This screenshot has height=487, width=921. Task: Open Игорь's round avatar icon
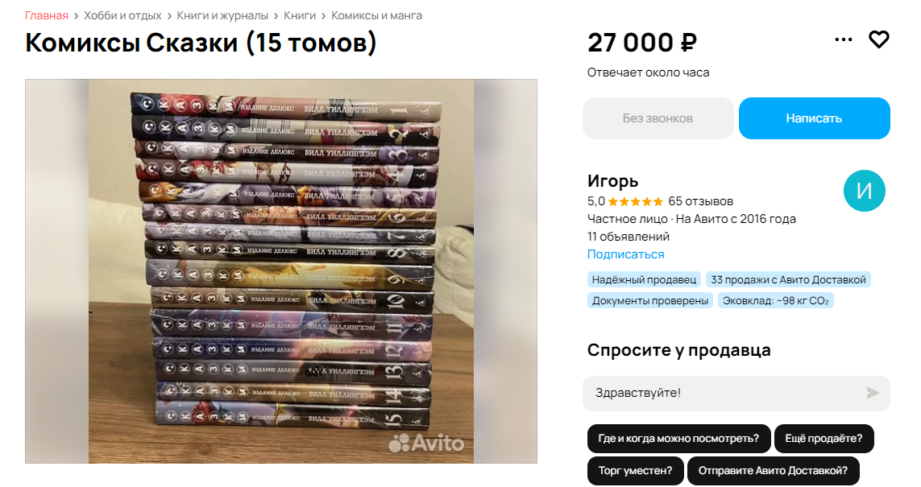[864, 192]
